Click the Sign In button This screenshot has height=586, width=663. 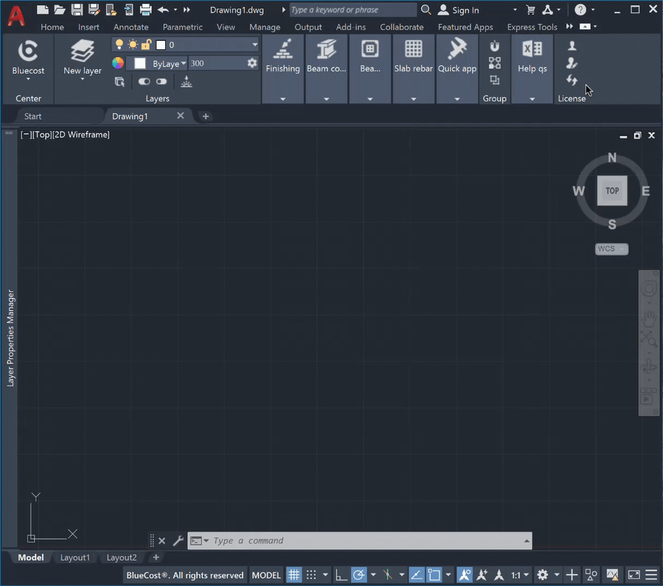coord(459,10)
